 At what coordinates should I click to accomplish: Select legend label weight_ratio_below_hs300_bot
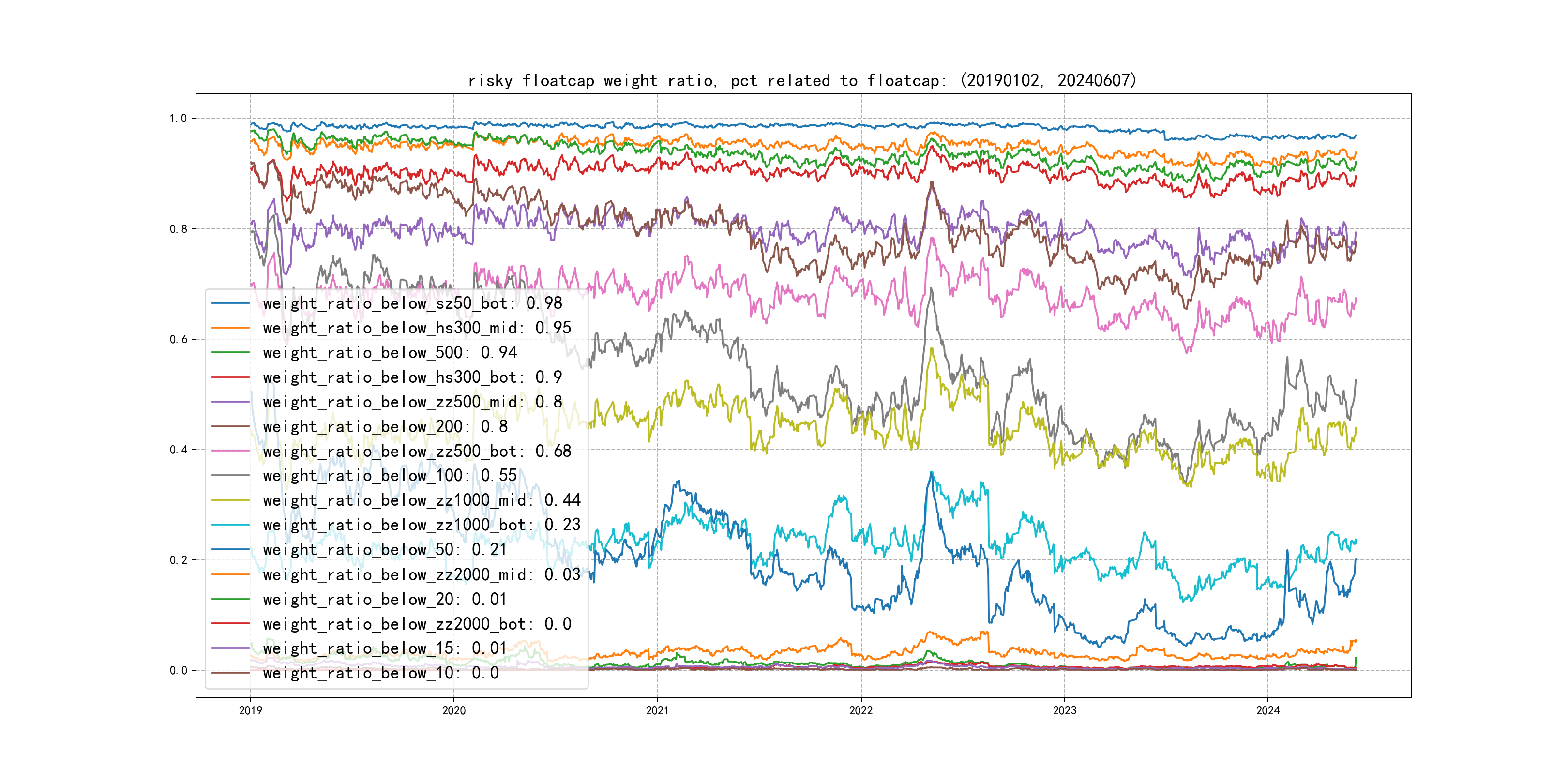[x=412, y=377]
